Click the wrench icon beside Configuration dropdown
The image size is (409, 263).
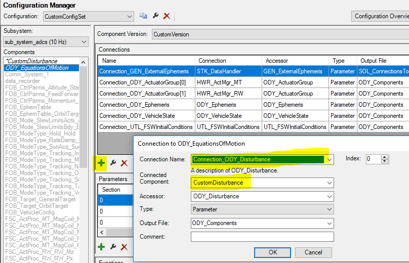(x=155, y=16)
